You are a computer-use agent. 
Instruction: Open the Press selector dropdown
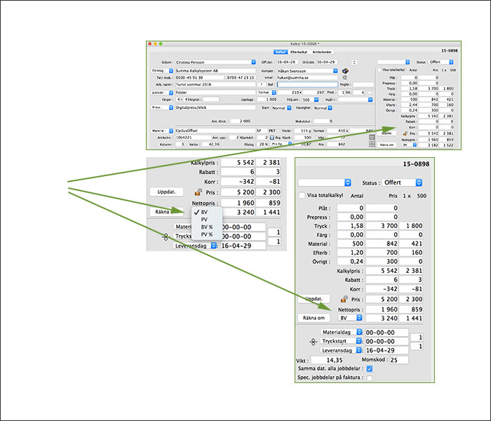click(162, 107)
